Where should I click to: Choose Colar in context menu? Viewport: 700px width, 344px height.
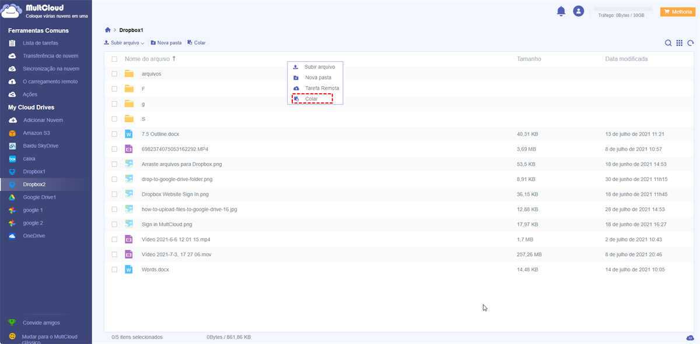pos(311,99)
